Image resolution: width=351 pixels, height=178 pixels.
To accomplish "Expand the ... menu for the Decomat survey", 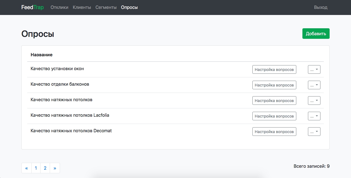I will (314, 132).
